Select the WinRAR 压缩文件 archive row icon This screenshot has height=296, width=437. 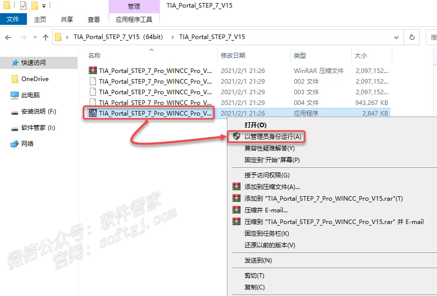pos(93,70)
